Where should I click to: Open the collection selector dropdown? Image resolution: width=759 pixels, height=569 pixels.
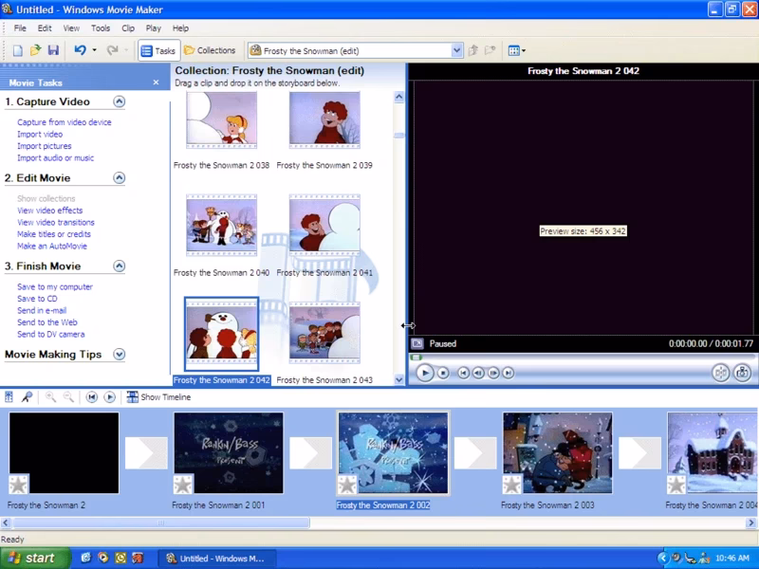456,50
